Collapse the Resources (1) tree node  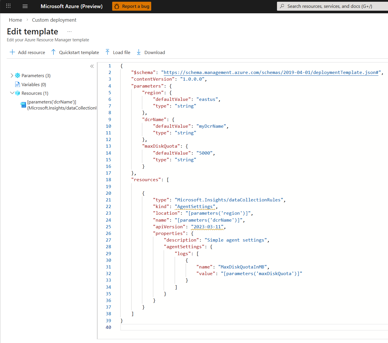click(12, 93)
